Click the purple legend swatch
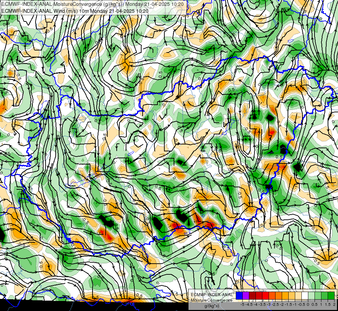The height and width of the screenshot is (311, 338). (246, 295)
